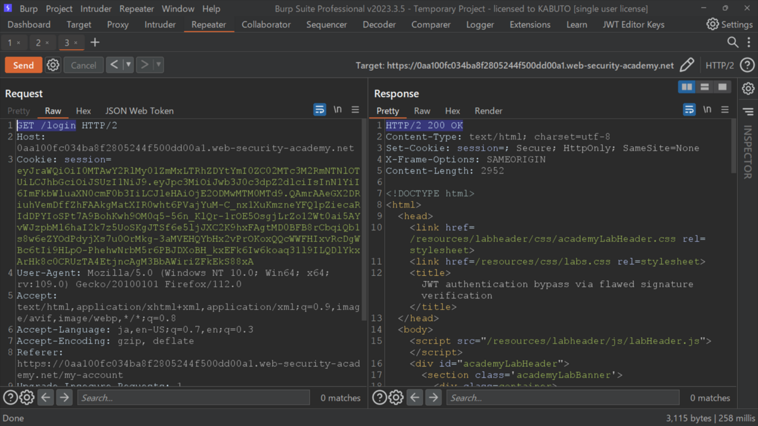Open Inspector settings gear icon

coord(748,89)
